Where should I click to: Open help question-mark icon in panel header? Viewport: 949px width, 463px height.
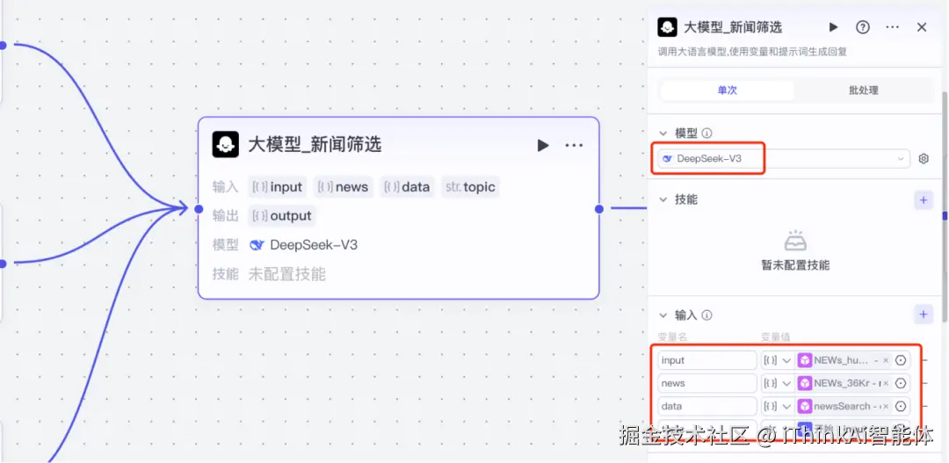tap(863, 27)
